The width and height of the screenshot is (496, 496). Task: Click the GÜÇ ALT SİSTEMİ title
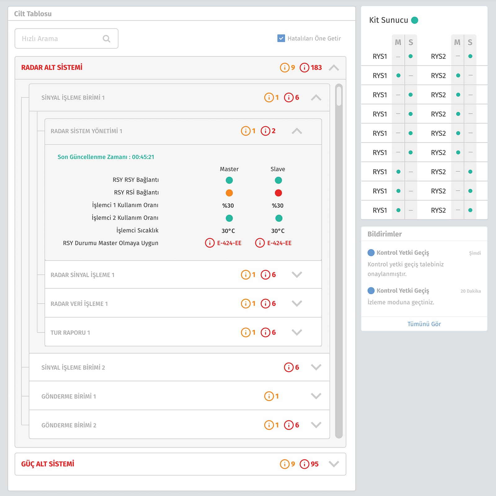[x=48, y=464]
